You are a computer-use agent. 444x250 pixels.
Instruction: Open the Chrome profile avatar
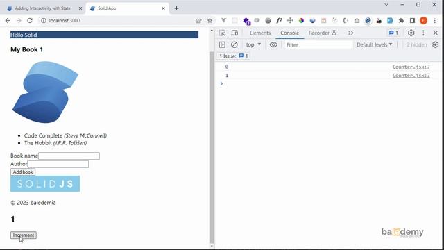pyautogui.click(x=423, y=20)
